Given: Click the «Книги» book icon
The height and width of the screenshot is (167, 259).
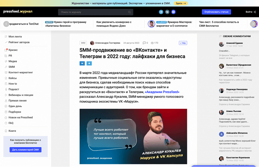Looking at the screenshot, I should [x=6, y=131].
